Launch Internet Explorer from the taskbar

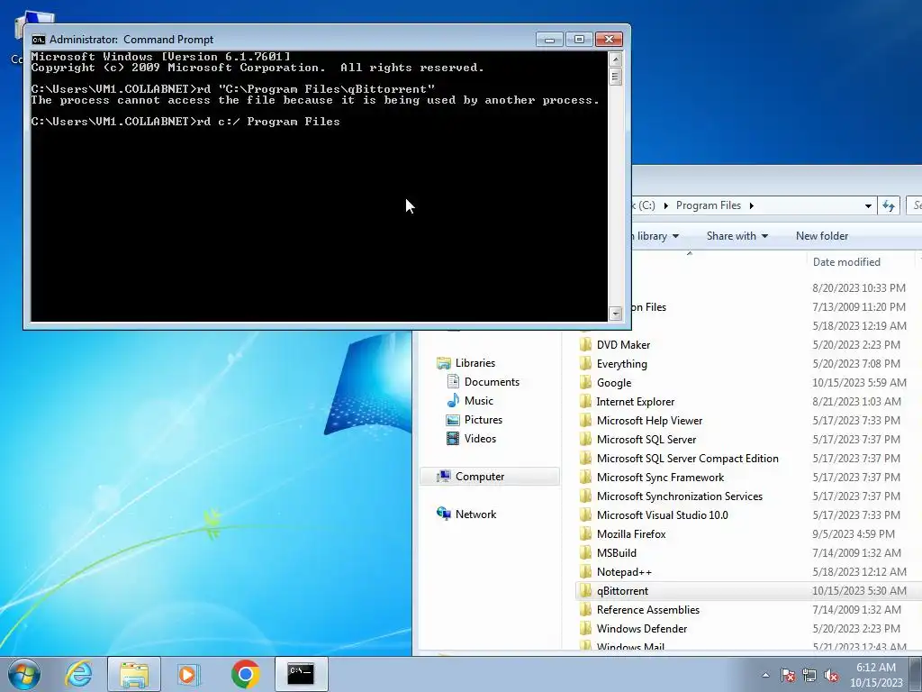click(x=79, y=674)
